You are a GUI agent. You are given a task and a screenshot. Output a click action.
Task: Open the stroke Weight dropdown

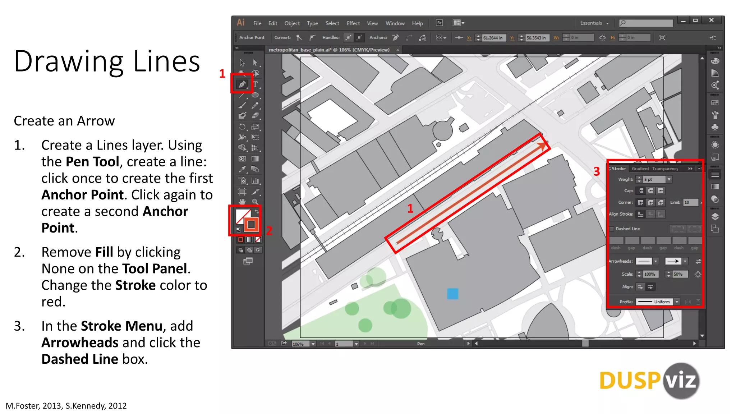(x=669, y=179)
